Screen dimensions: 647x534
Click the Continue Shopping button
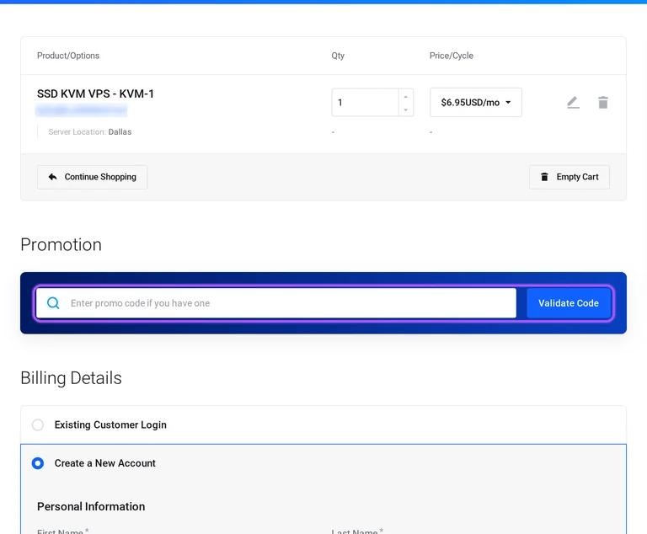(x=92, y=177)
